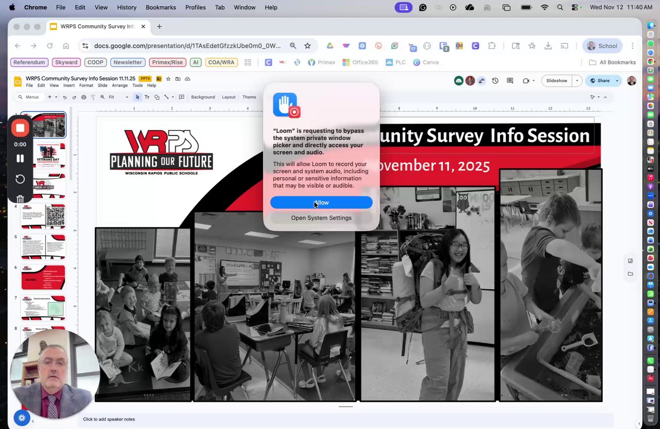
Task: Click the Background button in toolbar
Action: (x=203, y=97)
